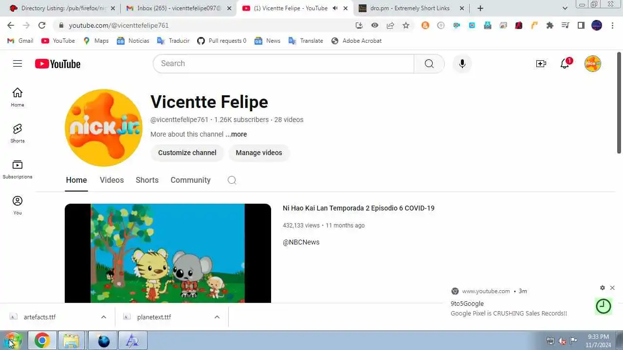
Task: Play the featured Ni Hao Kai Lan thumbnail
Action: (x=168, y=253)
